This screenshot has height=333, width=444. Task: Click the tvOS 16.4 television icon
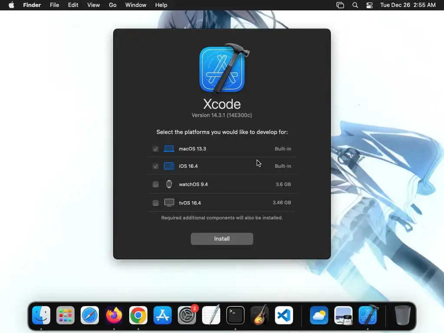coord(169,202)
